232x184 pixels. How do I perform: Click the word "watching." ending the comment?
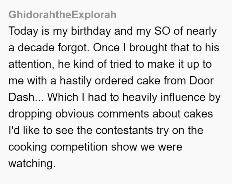(x=32, y=163)
